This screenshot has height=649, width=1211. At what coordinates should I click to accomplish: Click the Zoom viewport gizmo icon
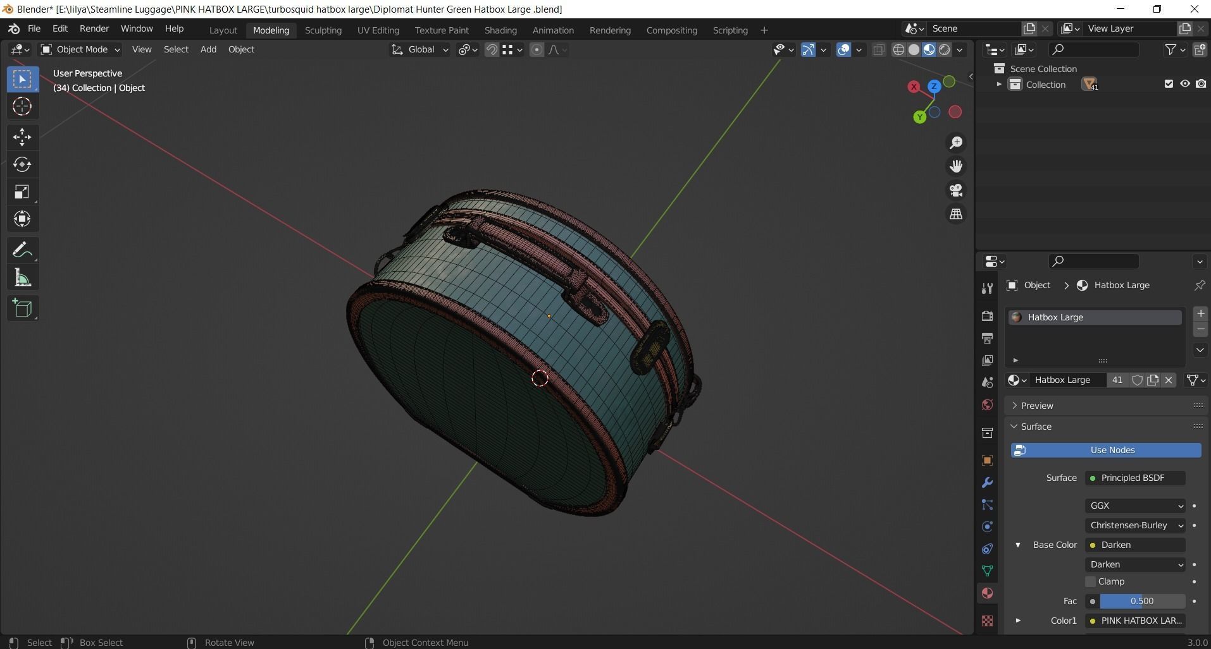click(955, 143)
